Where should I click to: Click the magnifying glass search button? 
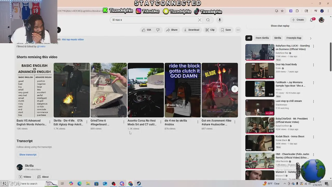tap(208, 20)
